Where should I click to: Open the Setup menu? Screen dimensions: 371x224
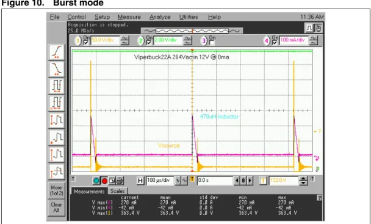102,17
